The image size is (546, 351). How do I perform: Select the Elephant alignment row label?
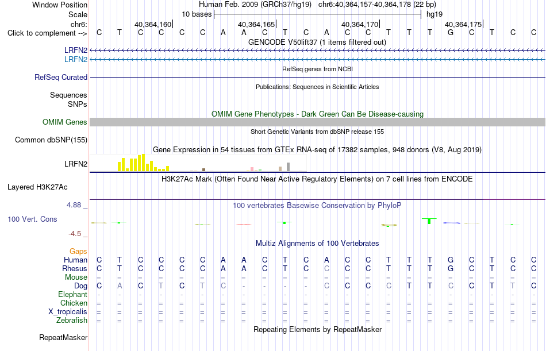[x=72, y=295]
